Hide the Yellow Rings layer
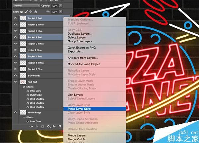The height and width of the screenshot is (143, 199). click(x=15, y=112)
